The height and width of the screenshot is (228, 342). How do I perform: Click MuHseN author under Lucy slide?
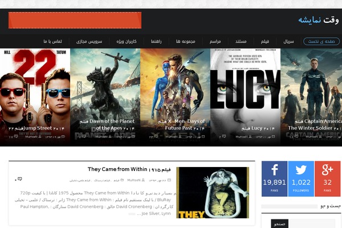click(242, 137)
